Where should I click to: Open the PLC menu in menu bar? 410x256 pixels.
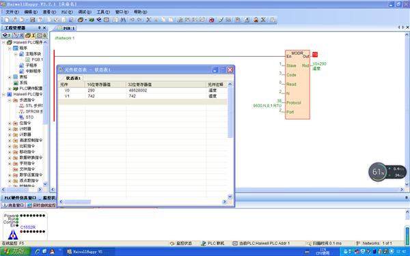[x=67, y=12]
